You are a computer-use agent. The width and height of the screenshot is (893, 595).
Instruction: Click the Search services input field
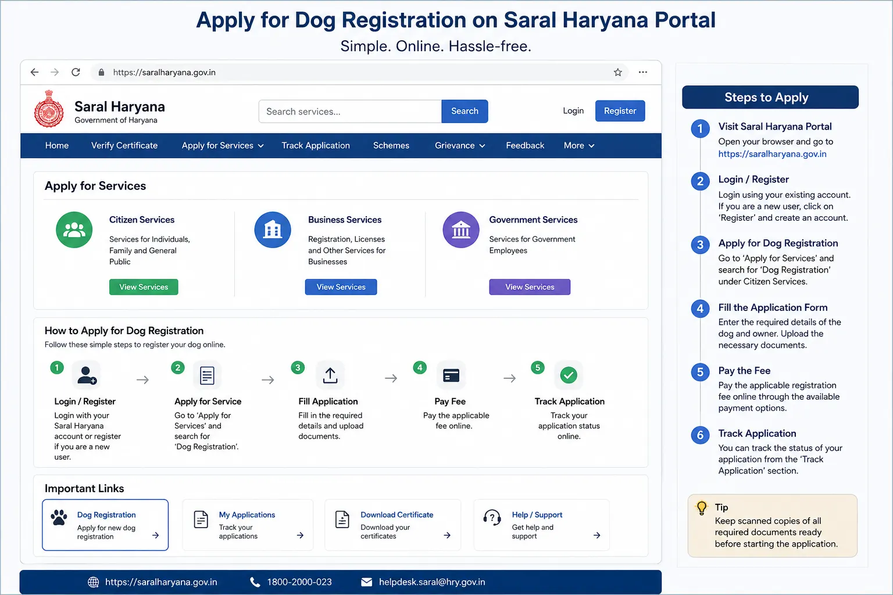pos(350,111)
